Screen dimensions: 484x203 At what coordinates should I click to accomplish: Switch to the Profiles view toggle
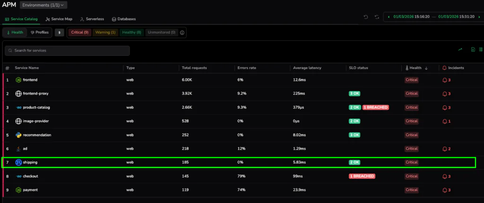[x=39, y=33]
